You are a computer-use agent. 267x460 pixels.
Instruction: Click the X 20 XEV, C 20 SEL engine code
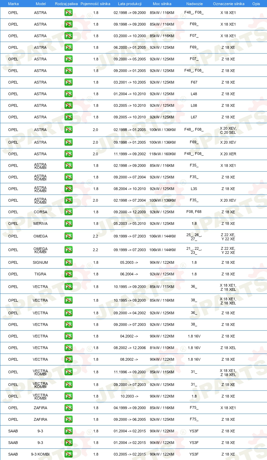(228, 130)
